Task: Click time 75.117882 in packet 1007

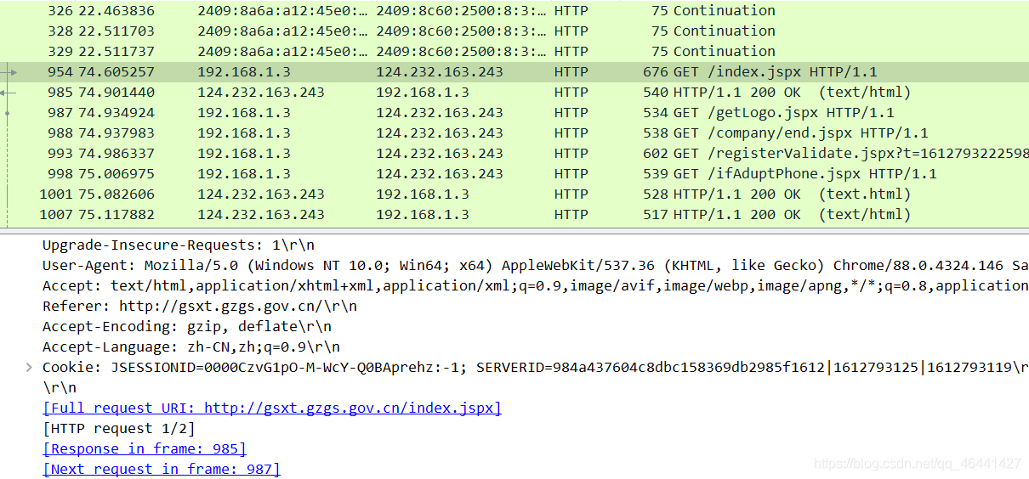Action: [x=117, y=215]
